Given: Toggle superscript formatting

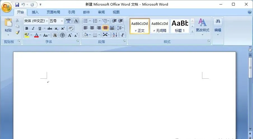Looking at the screenshot, I should (x=63, y=28).
